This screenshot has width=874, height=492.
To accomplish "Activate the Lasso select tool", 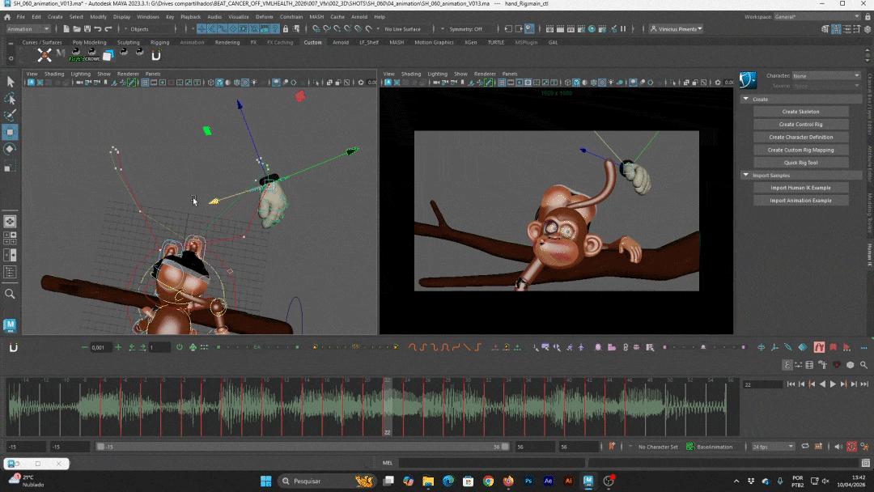I will pyautogui.click(x=10, y=98).
